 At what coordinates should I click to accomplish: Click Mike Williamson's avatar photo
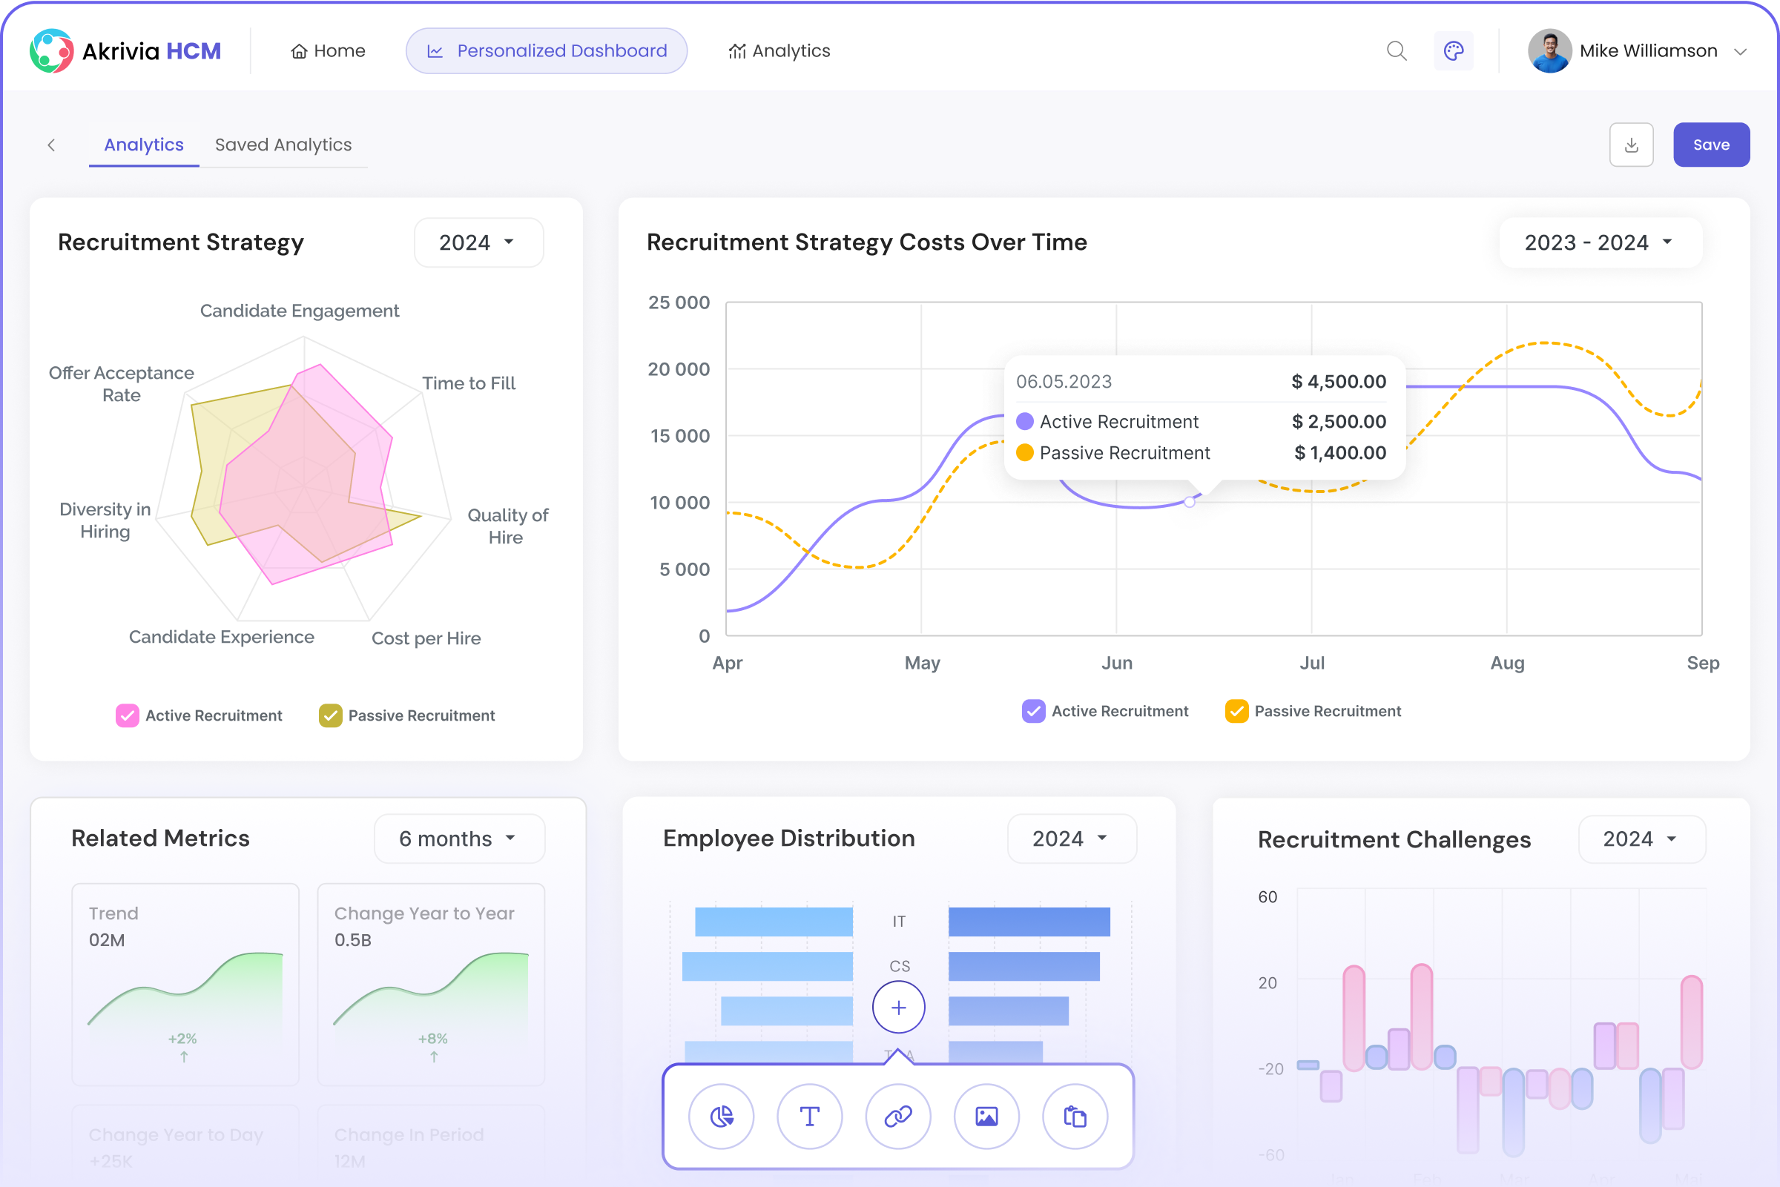[1549, 50]
